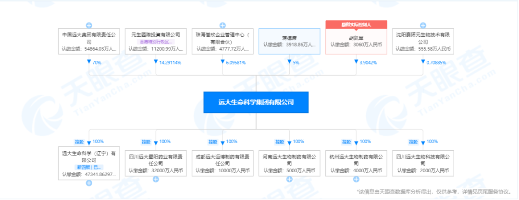This screenshot has width=519, height=200.
Task: Open the 沈阳赛诺元生物技术有限公司 card
Action: (423, 41)
